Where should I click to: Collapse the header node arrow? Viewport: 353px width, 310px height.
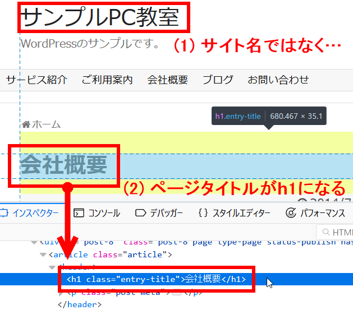(52, 267)
